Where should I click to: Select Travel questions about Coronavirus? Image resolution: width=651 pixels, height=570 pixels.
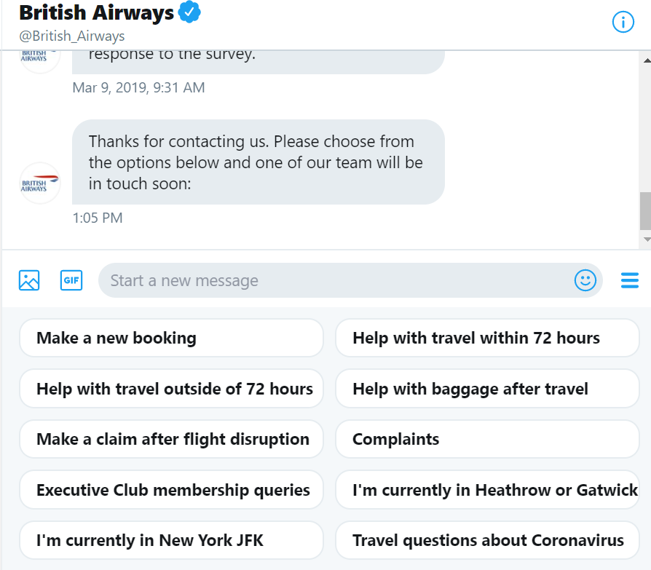coord(487,541)
